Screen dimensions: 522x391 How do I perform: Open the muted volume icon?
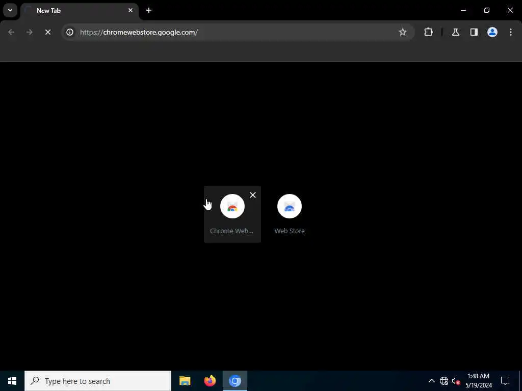(456, 381)
